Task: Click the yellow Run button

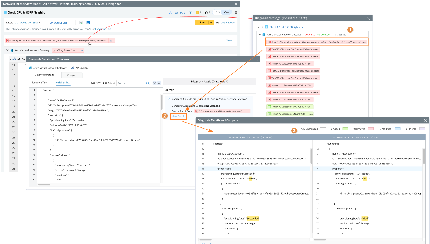Action: coord(202,23)
